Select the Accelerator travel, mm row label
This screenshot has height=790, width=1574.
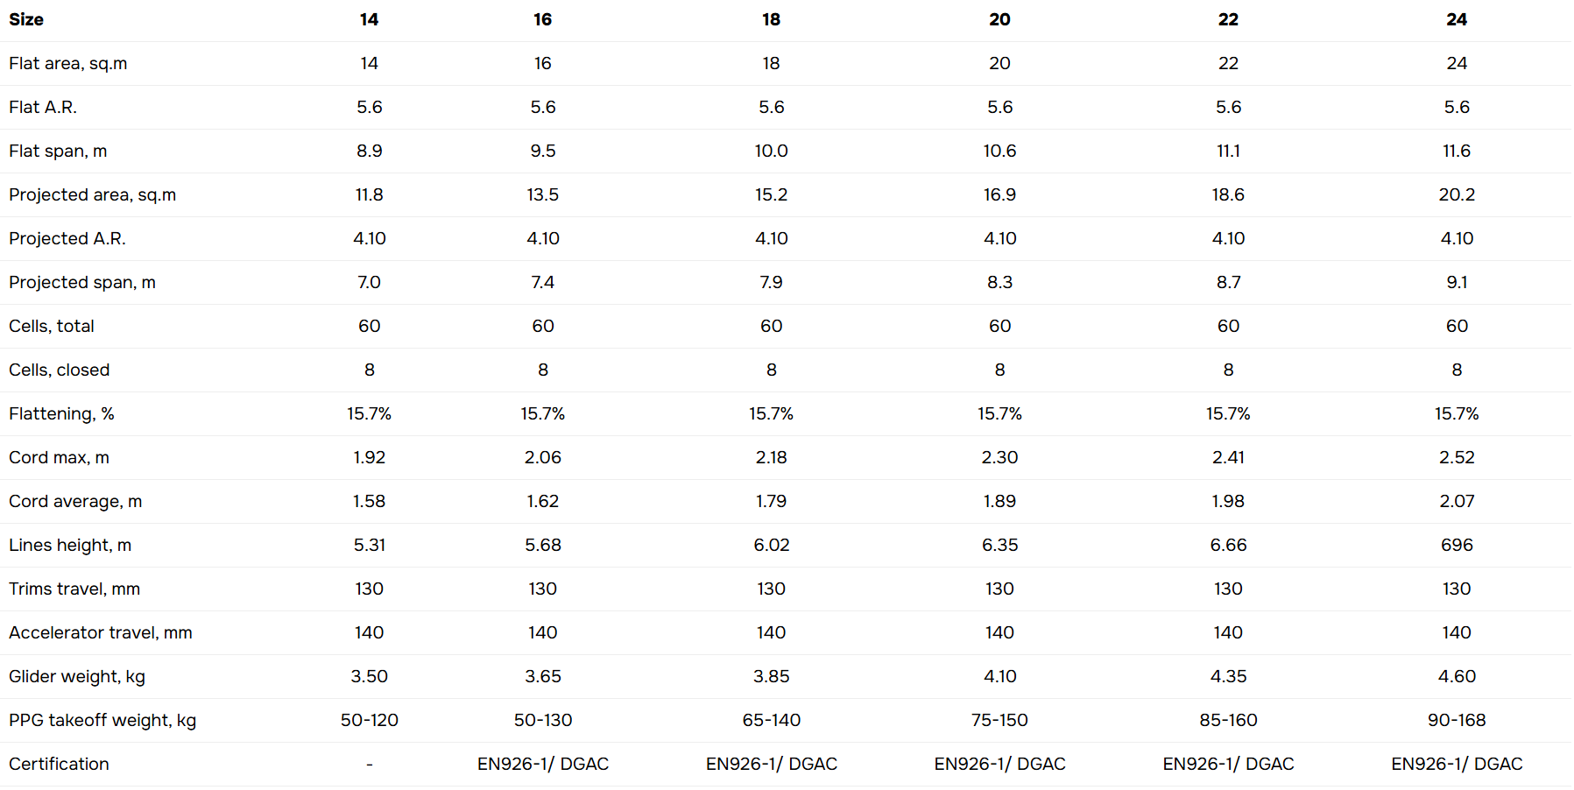101,632
